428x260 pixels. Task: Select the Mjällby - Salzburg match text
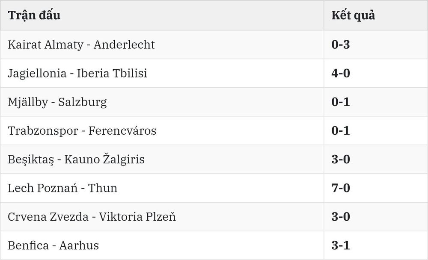57,102
